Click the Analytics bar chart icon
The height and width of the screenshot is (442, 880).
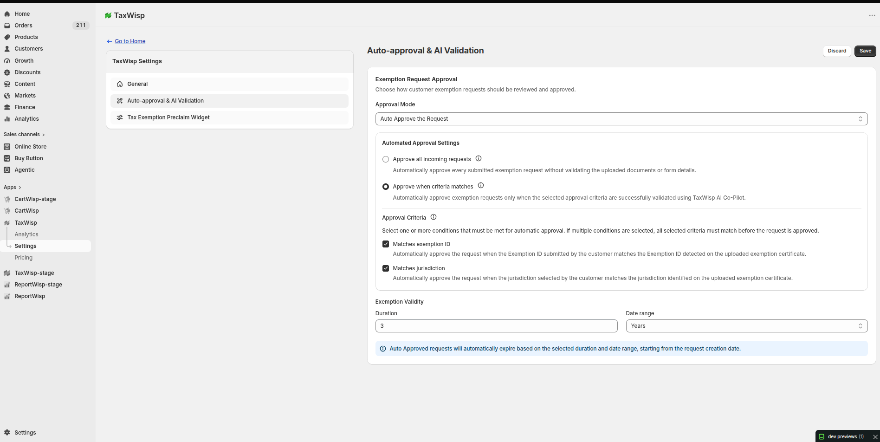(7, 119)
